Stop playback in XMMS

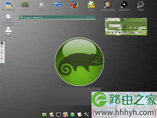(120, 33)
